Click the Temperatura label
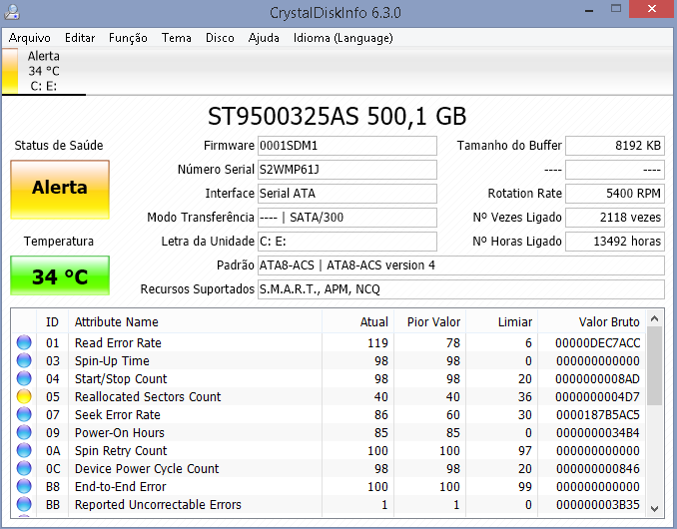 pyautogui.click(x=59, y=242)
